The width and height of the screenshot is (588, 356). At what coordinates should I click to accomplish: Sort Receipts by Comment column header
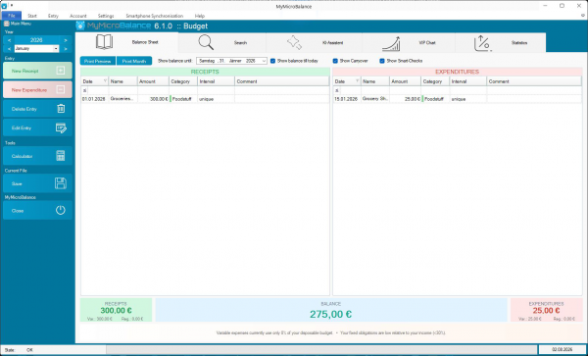tap(282, 81)
